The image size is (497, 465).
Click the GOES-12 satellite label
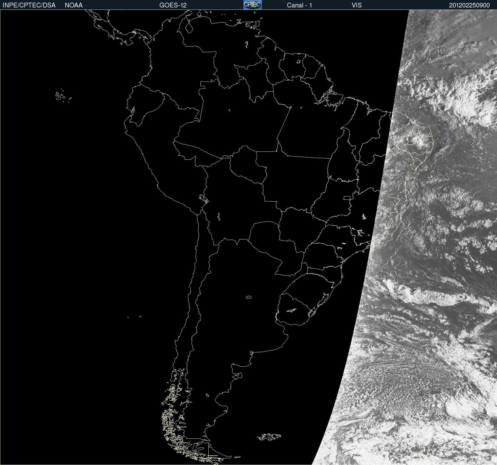click(x=173, y=5)
